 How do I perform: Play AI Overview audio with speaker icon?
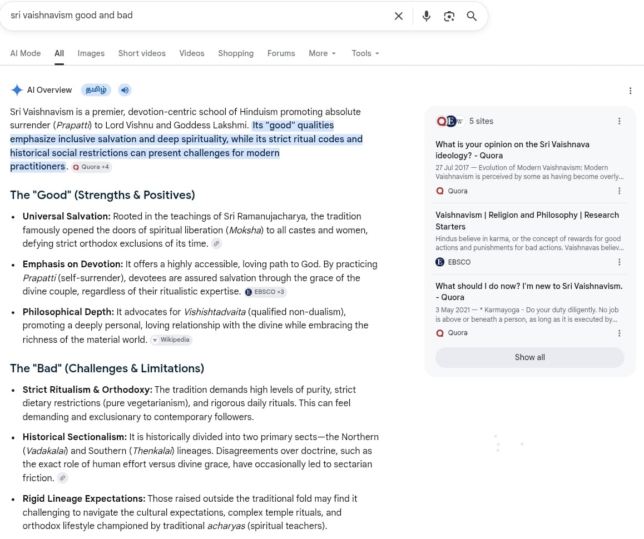[x=125, y=90]
